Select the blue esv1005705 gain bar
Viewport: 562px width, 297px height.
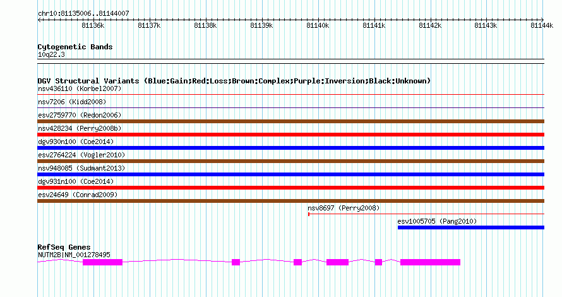pos(471,227)
